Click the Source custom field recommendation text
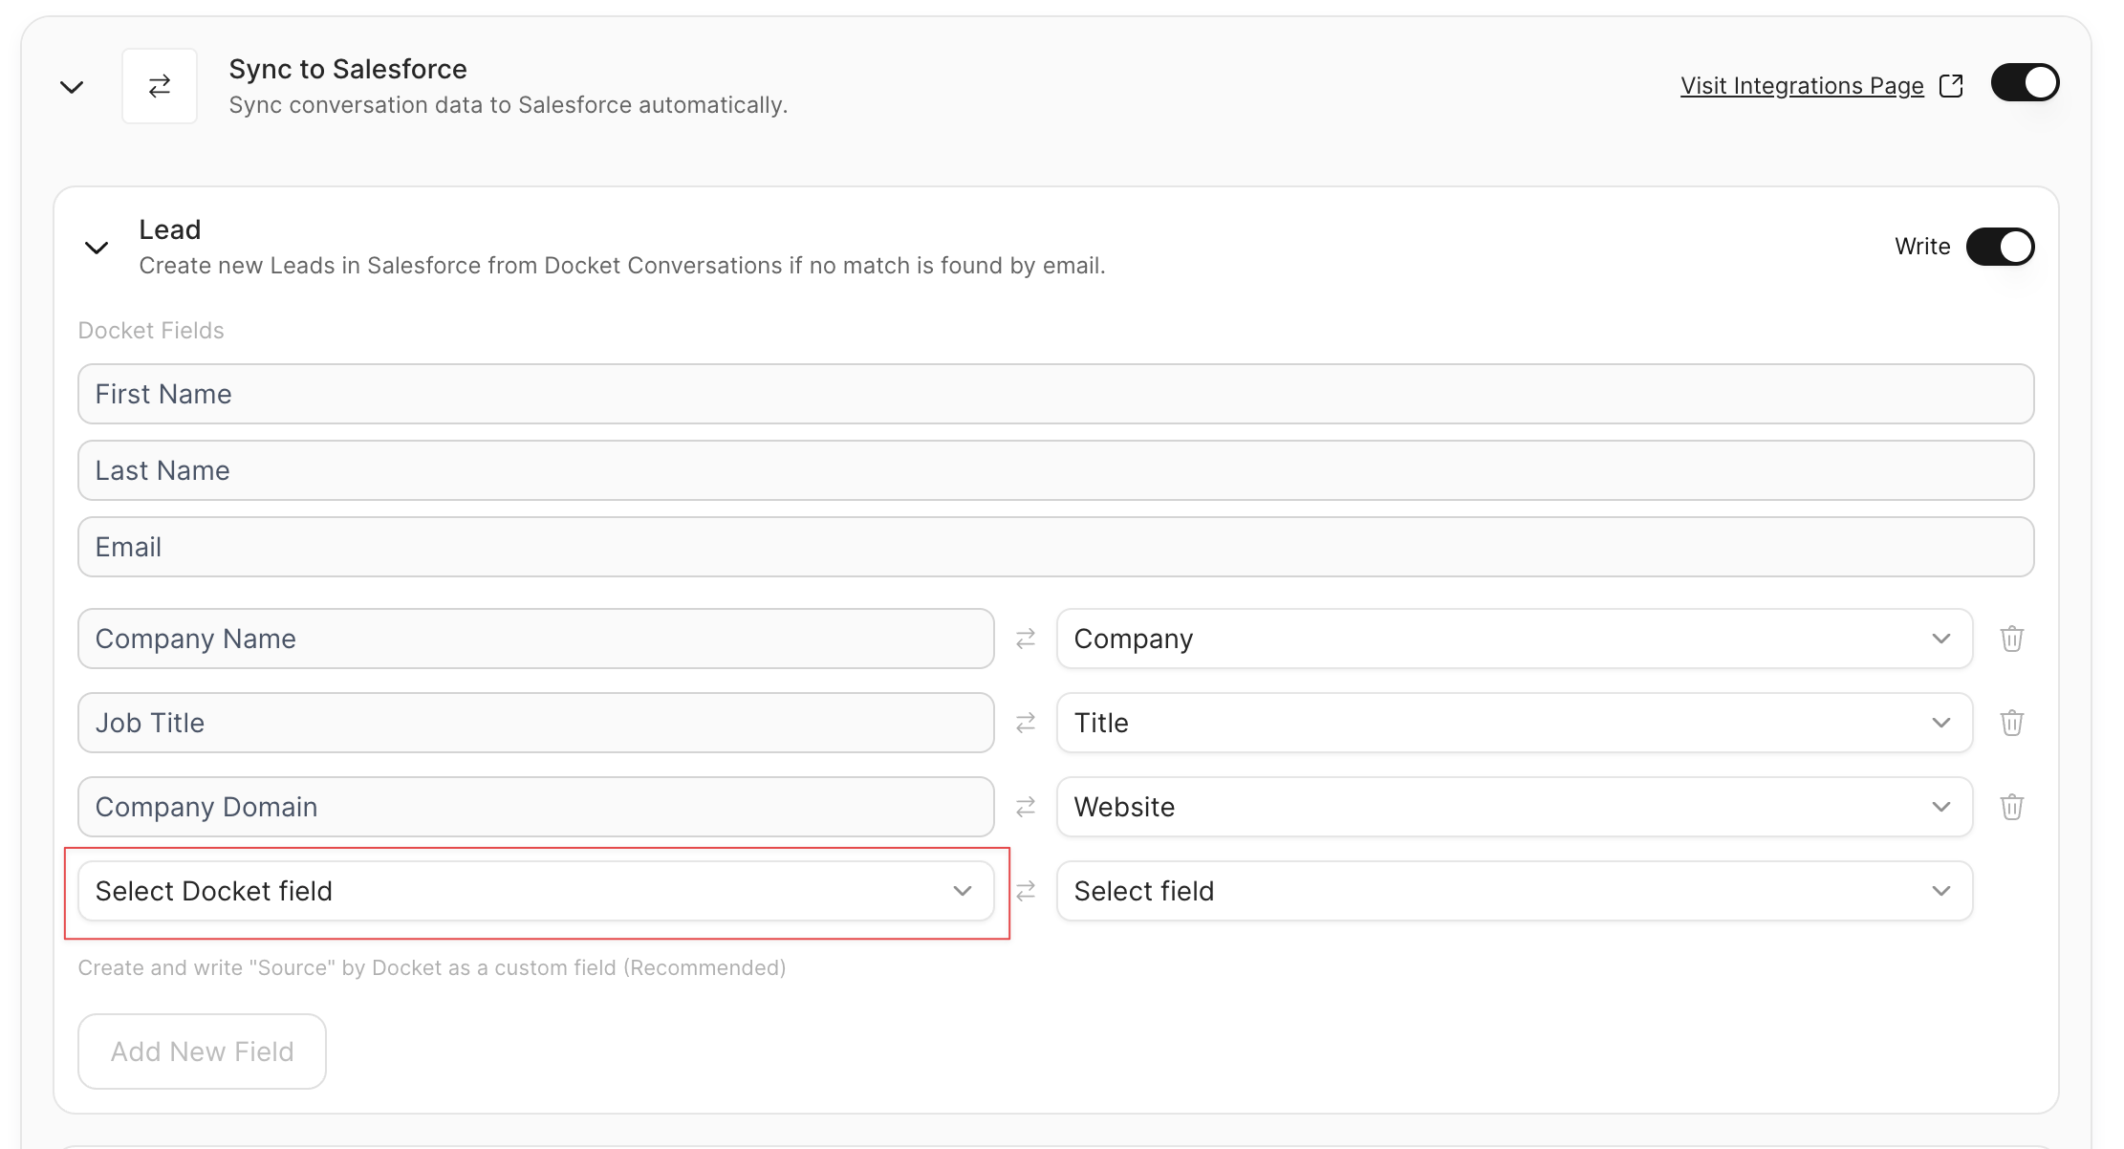This screenshot has height=1149, width=2124. [x=432, y=968]
